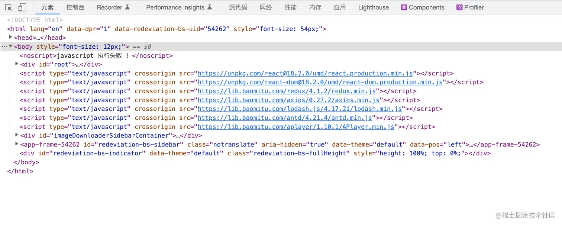The width and height of the screenshot is (562, 226).
Task: Open the 网络 tab
Action: click(266, 7)
